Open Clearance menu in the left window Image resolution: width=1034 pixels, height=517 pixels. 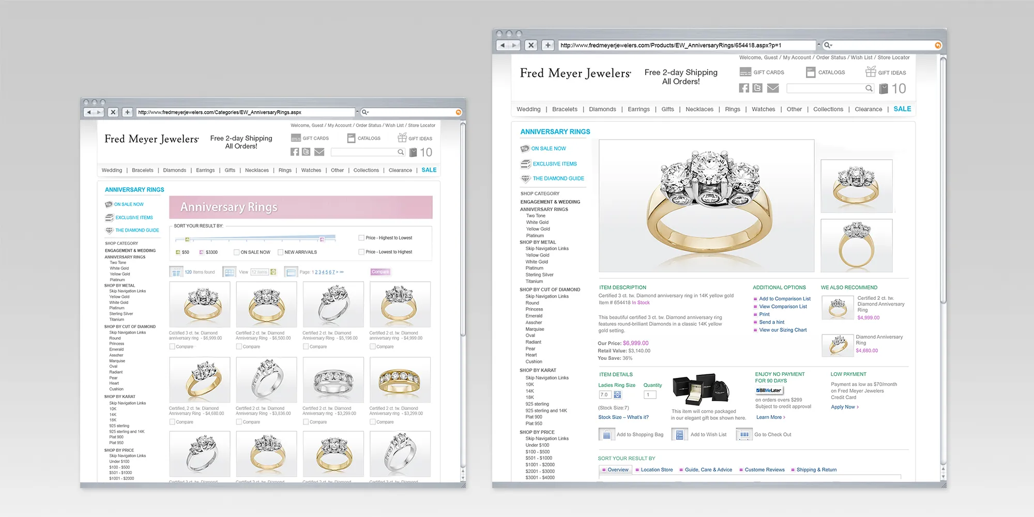[x=400, y=170]
